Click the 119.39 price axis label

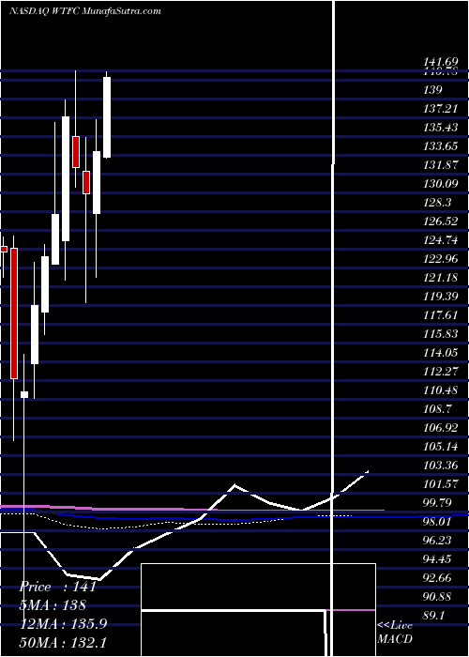441,297
